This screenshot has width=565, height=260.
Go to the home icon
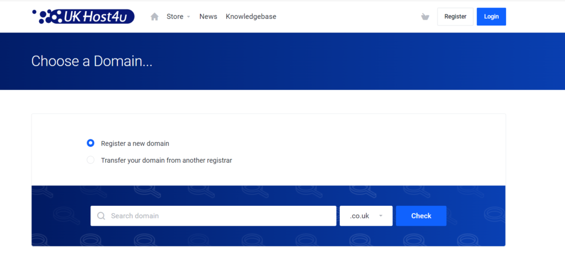tap(154, 17)
